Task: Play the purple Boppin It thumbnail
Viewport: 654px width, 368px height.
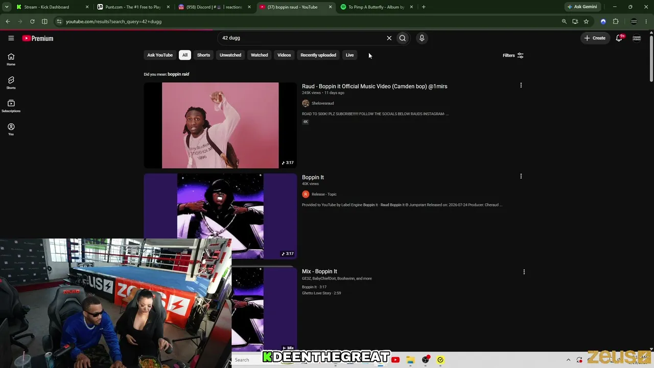Action: 220,216
